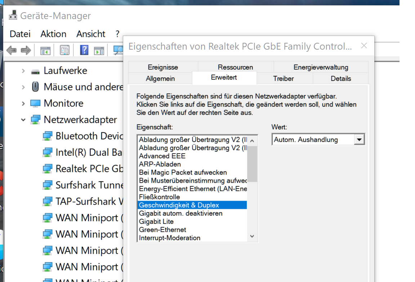
Task: Select Intel(R) Dual Band tree entry
Action: (x=89, y=152)
